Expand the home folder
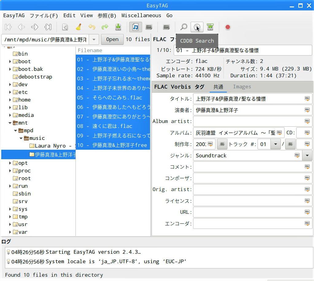The width and height of the screenshot is (314, 281). pos(10,100)
